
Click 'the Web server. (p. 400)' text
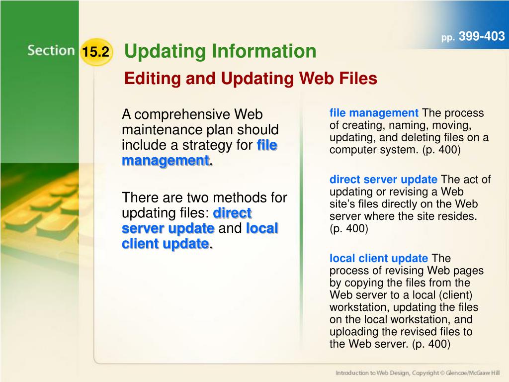[x=390, y=344]
